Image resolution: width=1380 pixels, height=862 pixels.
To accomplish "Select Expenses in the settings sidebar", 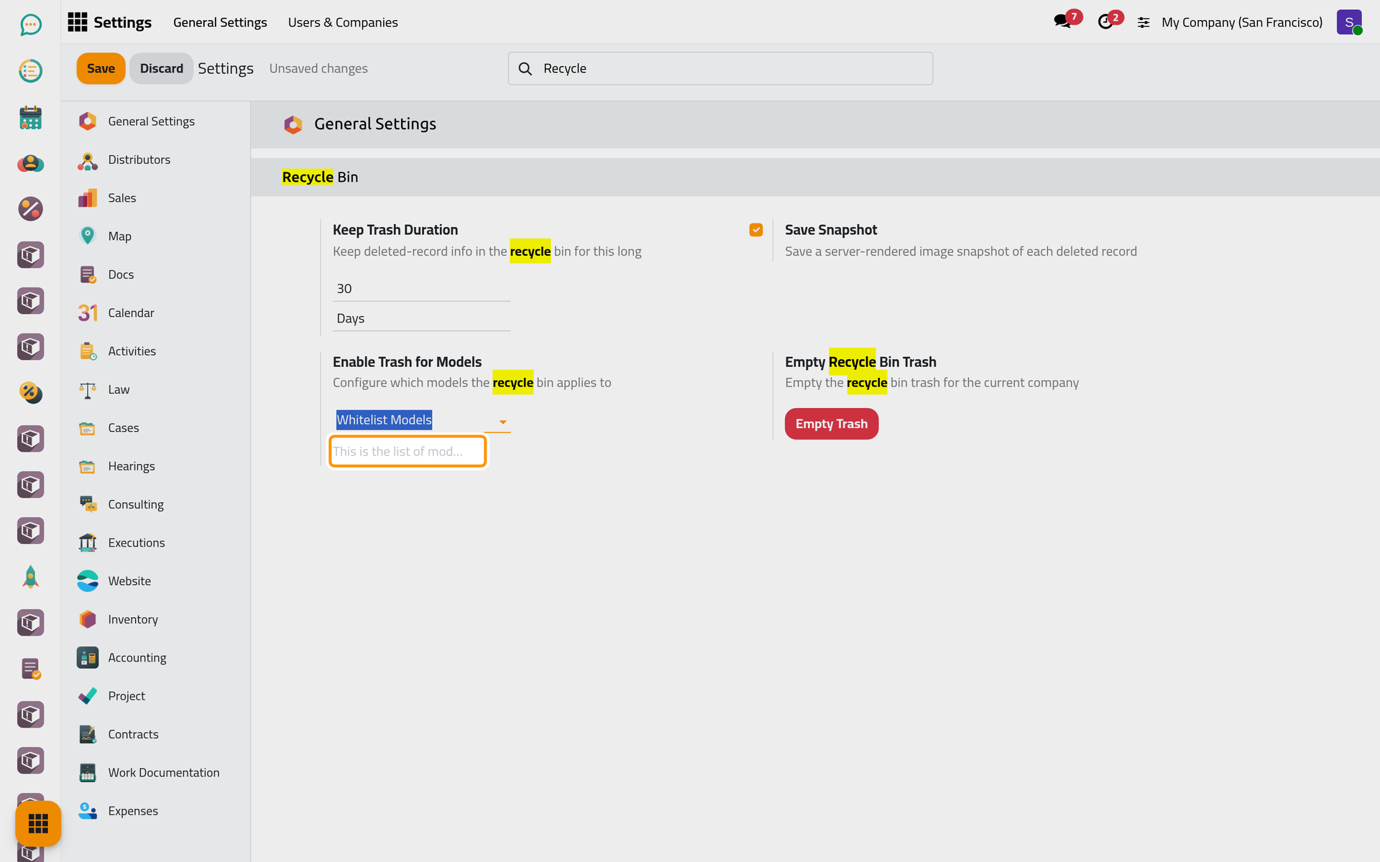I will (155, 811).
